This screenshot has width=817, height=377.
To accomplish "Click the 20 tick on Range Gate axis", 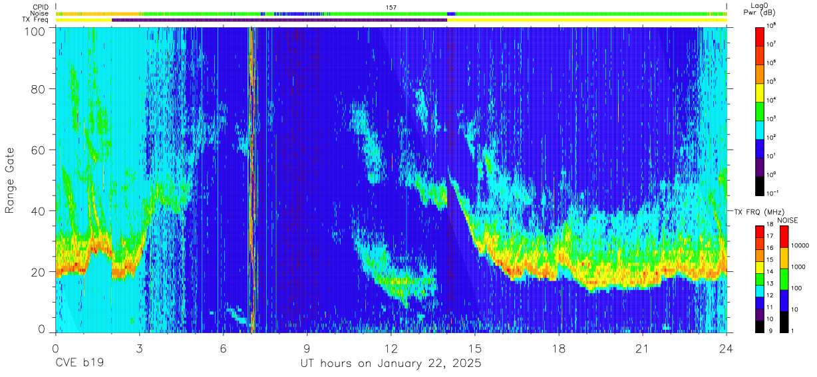I will point(40,273).
